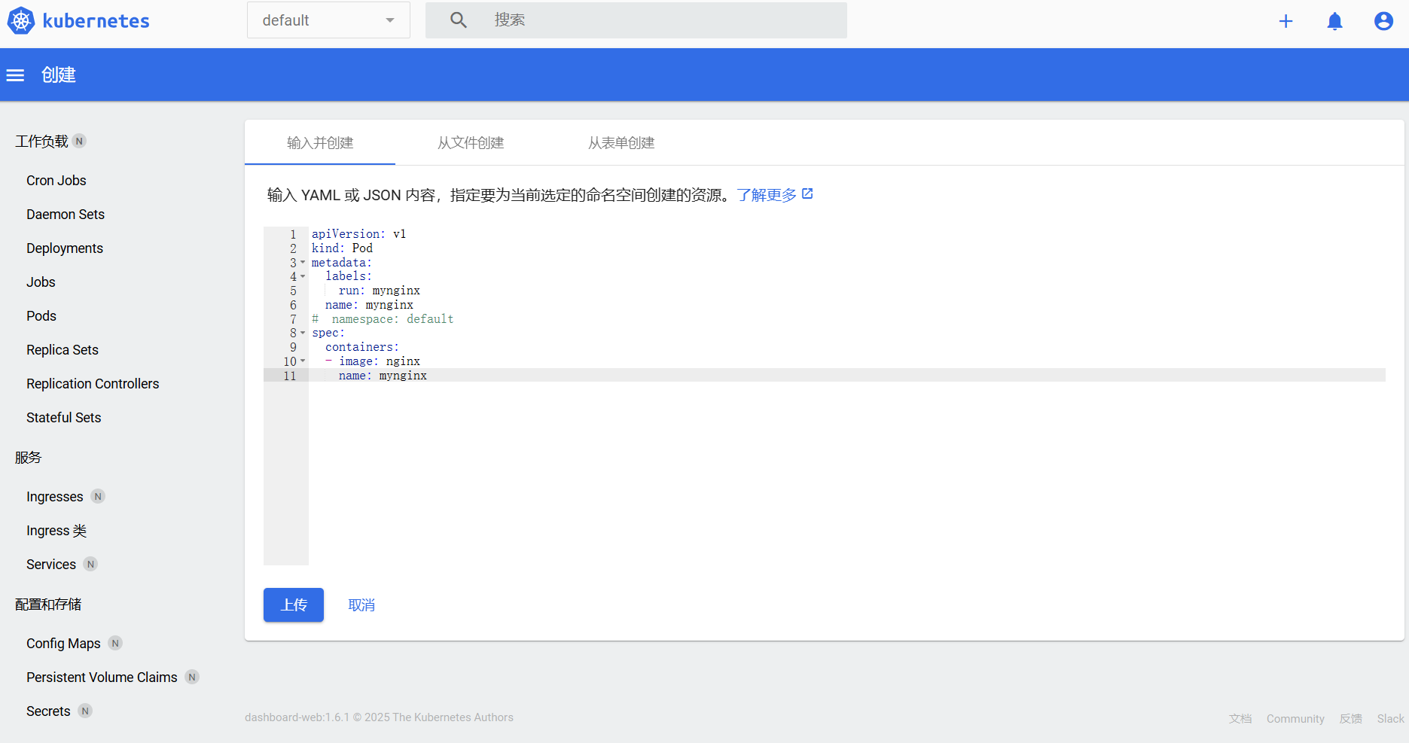Collapse the labels fold on line 4

click(303, 276)
